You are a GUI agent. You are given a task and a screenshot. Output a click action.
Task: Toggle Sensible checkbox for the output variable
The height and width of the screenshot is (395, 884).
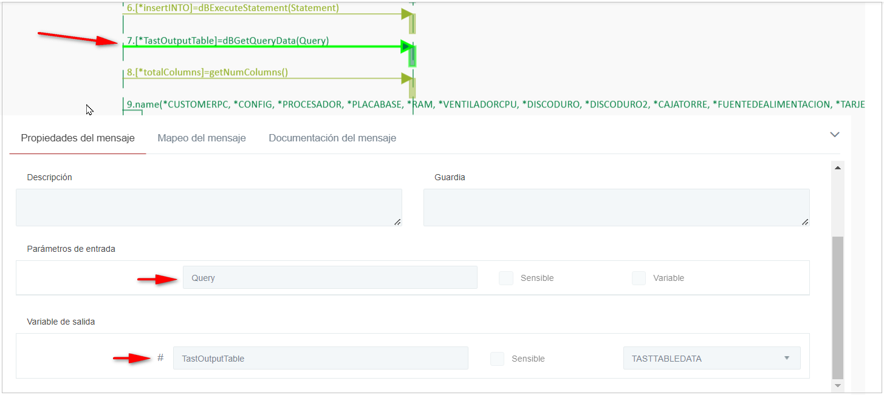pyautogui.click(x=498, y=359)
